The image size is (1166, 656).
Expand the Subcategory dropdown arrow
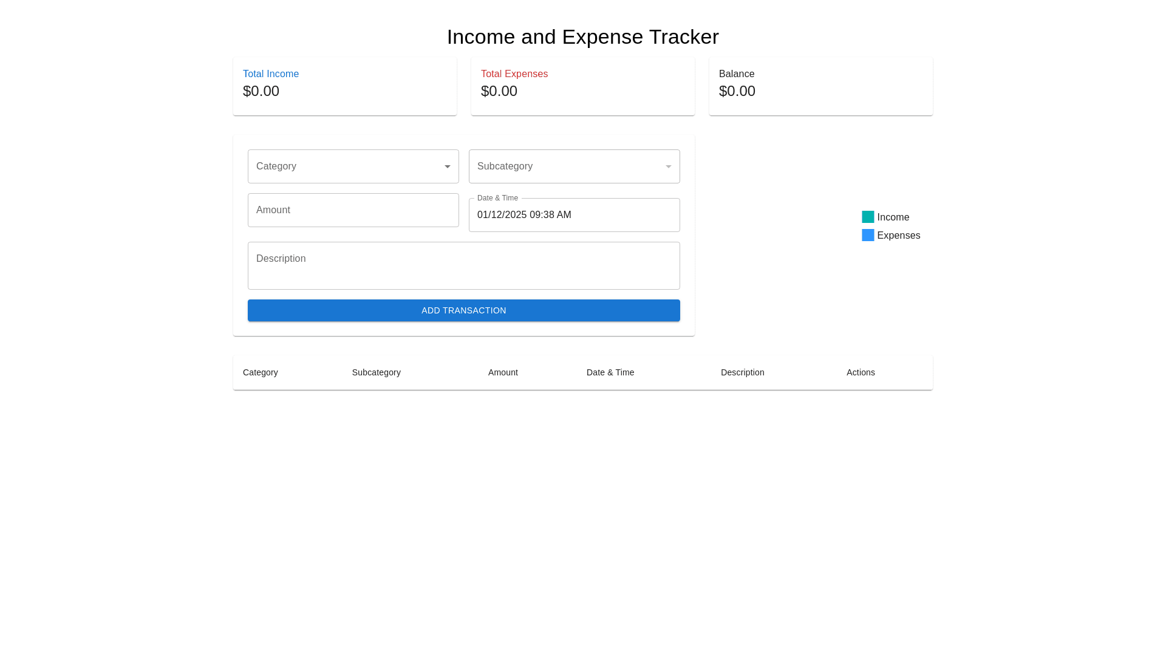[668, 166]
